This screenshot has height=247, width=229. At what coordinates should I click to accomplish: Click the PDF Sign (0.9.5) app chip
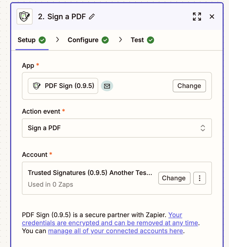[x=63, y=86]
